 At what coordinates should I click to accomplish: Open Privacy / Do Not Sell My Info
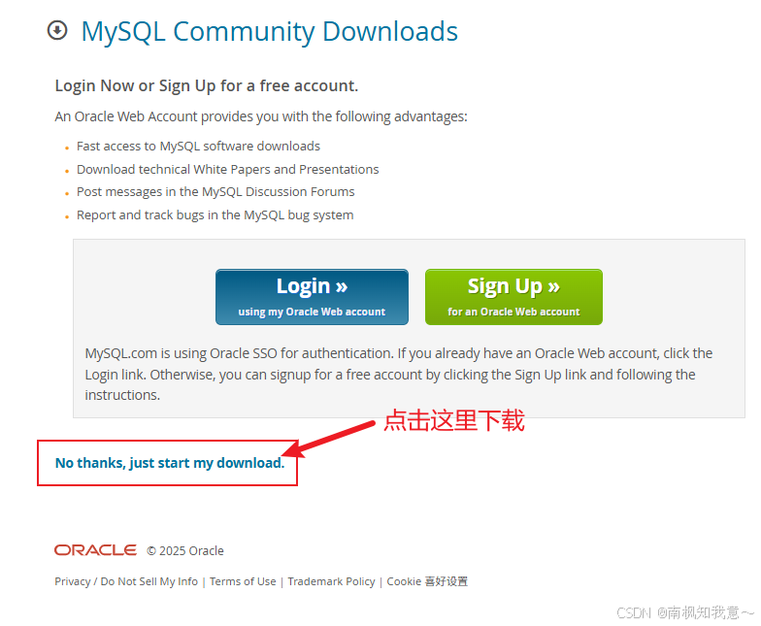click(x=126, y=581)
